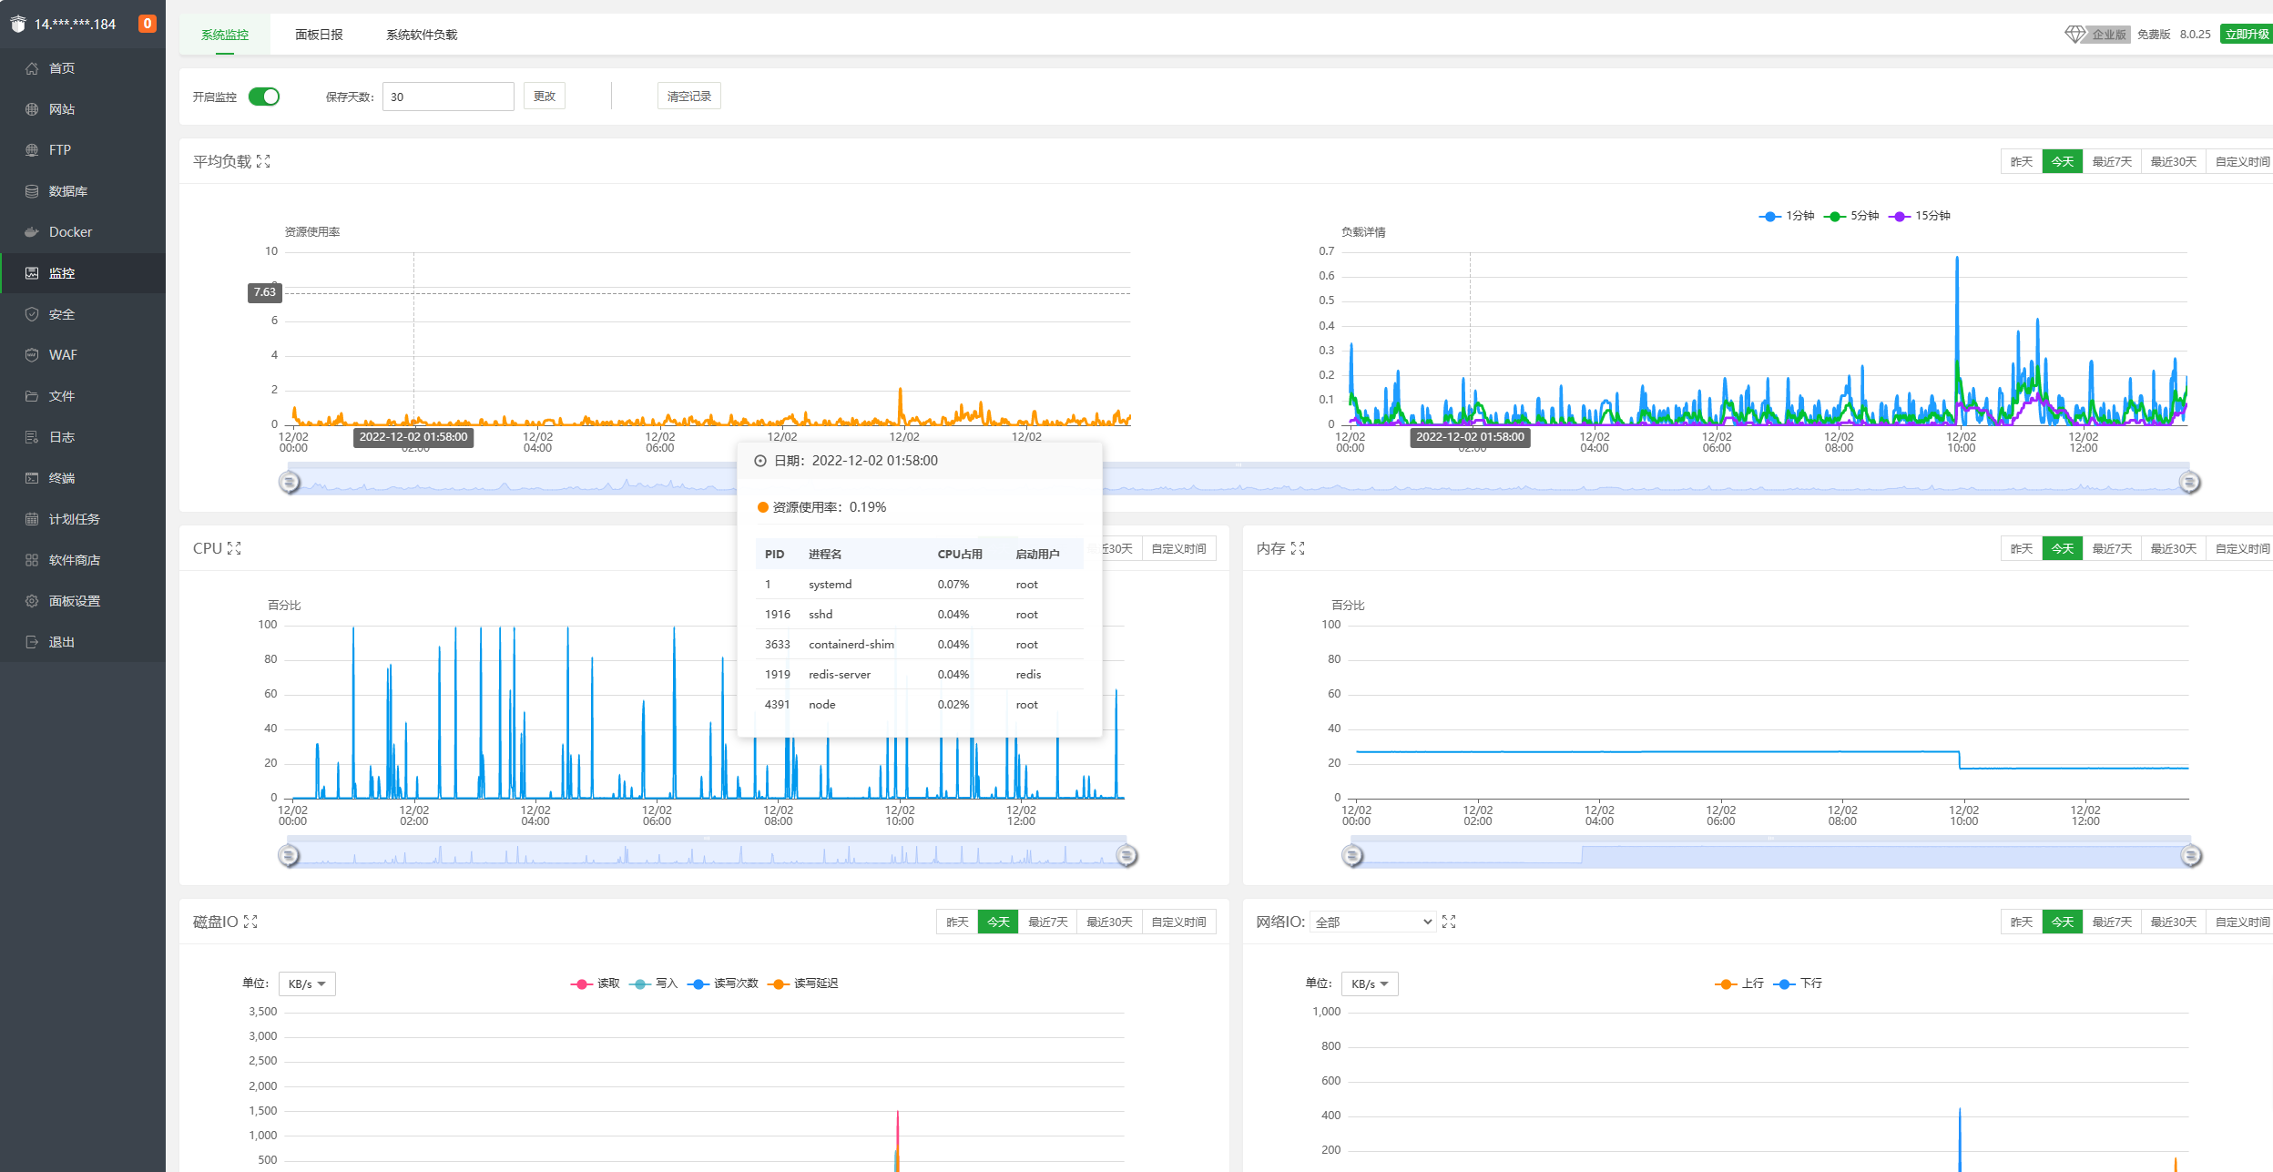Open Docker from the sidebar
This screenshot has width=2273, height=1172.
70,232
